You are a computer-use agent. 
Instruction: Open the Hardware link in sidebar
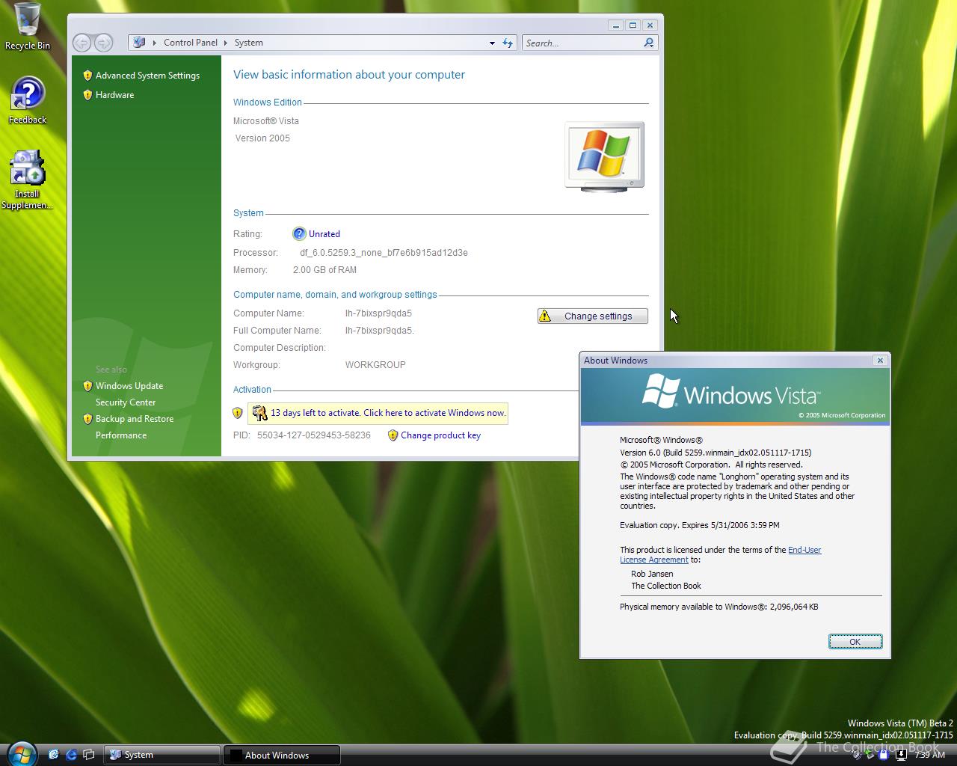114,95
